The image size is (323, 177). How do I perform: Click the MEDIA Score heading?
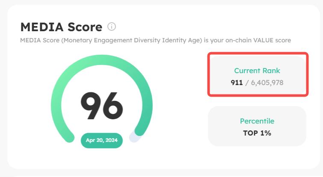point(61,27)
